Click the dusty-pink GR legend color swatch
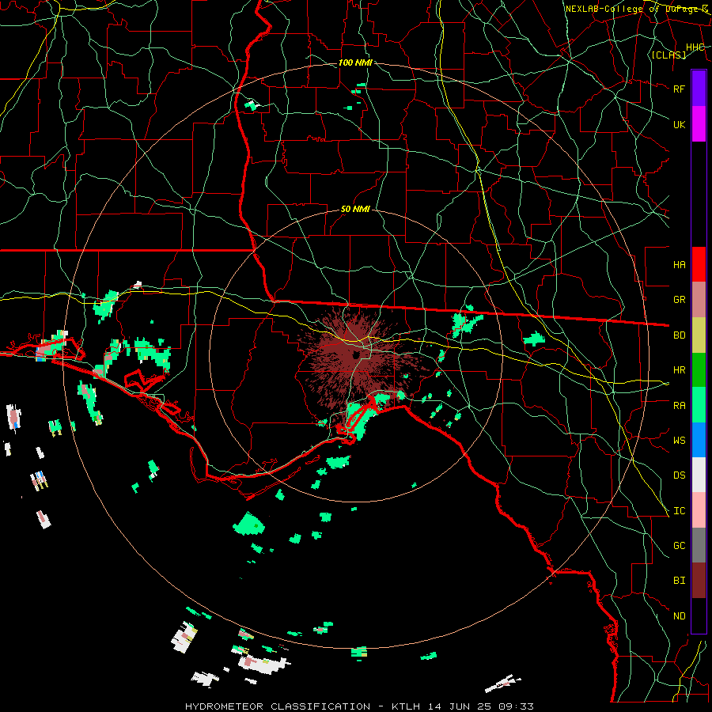 699,300
